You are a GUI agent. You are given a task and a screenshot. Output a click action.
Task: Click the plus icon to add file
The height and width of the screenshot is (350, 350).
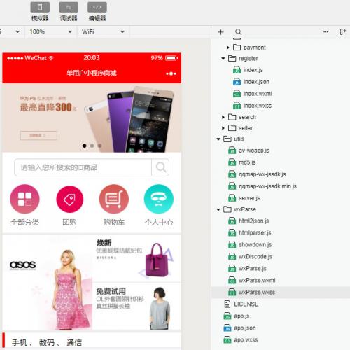pyautogui.click(x=220, y=32)
